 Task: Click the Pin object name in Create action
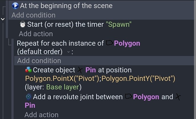(91, 70)
